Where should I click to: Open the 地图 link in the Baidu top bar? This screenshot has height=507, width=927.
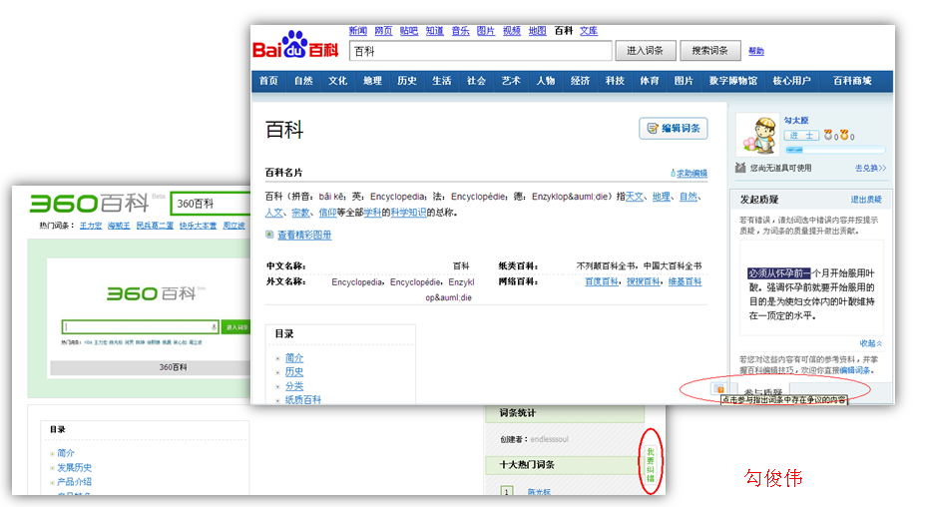tap(538, 31)
